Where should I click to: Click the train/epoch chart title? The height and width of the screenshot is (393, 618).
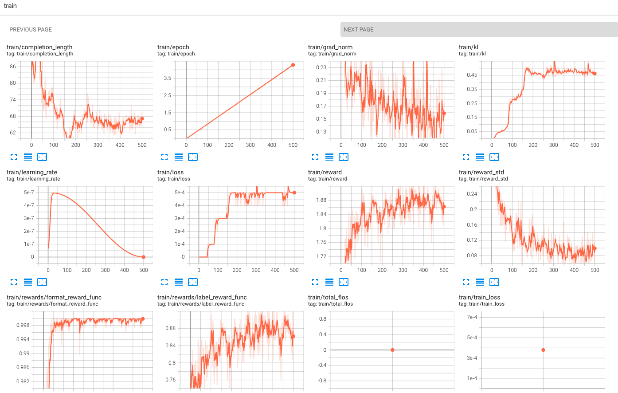[173, 47]
